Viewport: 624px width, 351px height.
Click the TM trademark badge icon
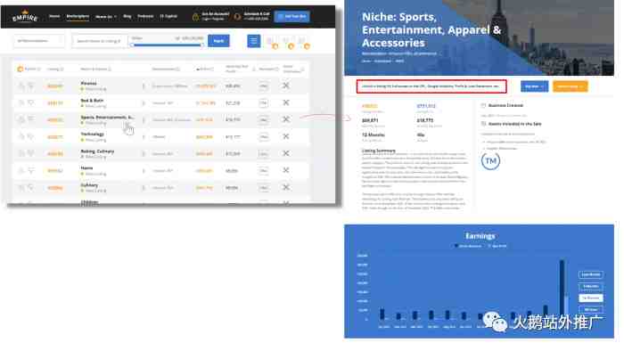[490, 161]
